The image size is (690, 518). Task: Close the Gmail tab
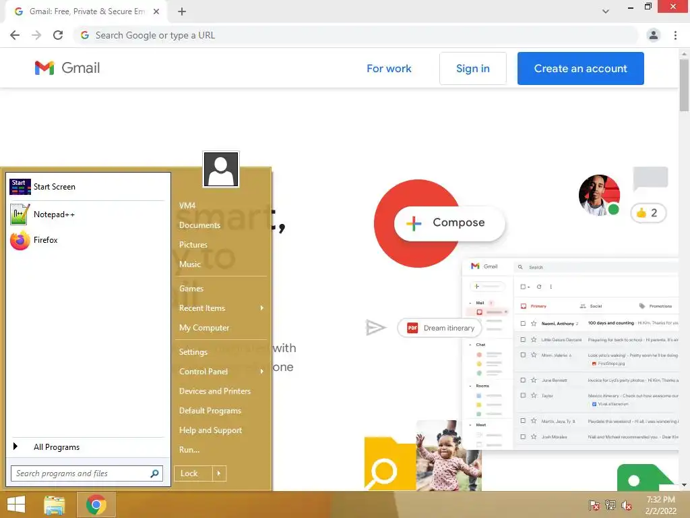point(156,11)
